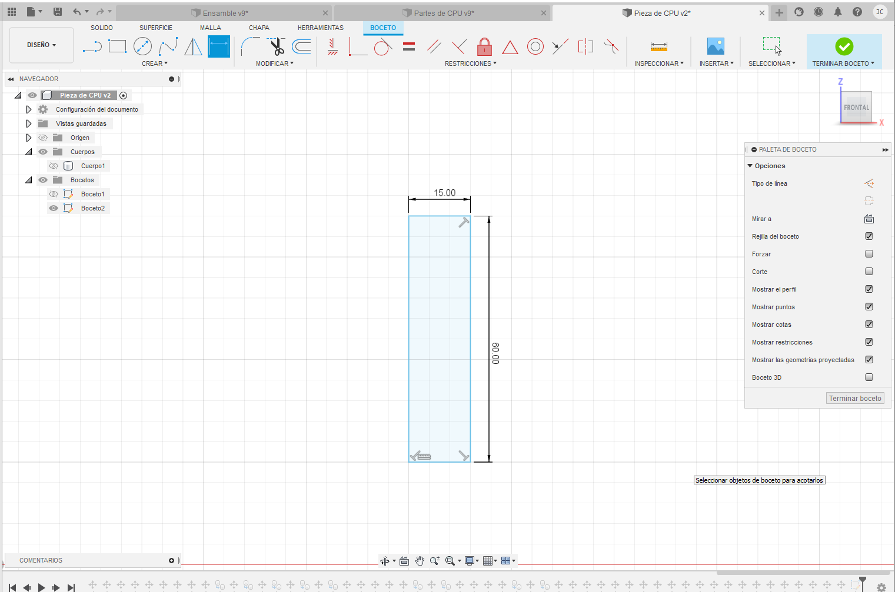The image size is (895, 592).
Task: Expand Configuración del documento node
Action: tap(28, 109)
